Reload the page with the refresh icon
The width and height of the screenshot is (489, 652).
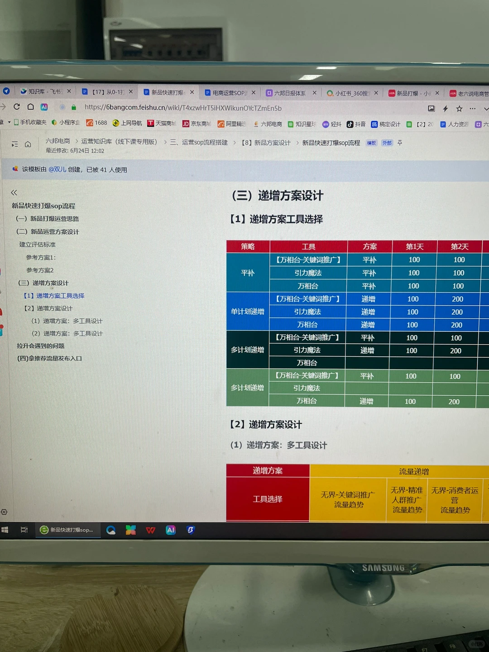coord(17,107)
